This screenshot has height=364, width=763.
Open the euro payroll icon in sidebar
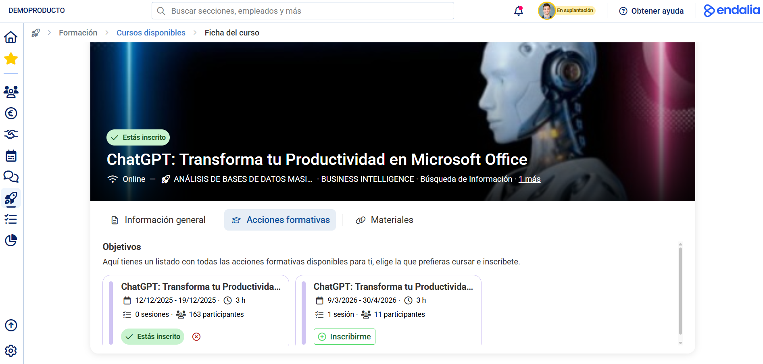pos(11,113)
